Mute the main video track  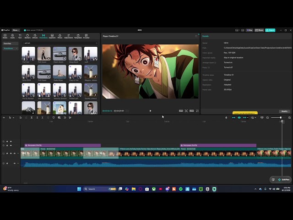(15, 154)
